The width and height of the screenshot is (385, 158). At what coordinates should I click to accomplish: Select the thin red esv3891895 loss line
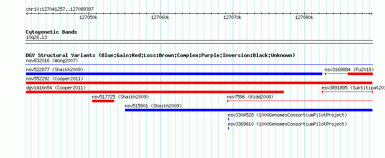coord(347,92)
